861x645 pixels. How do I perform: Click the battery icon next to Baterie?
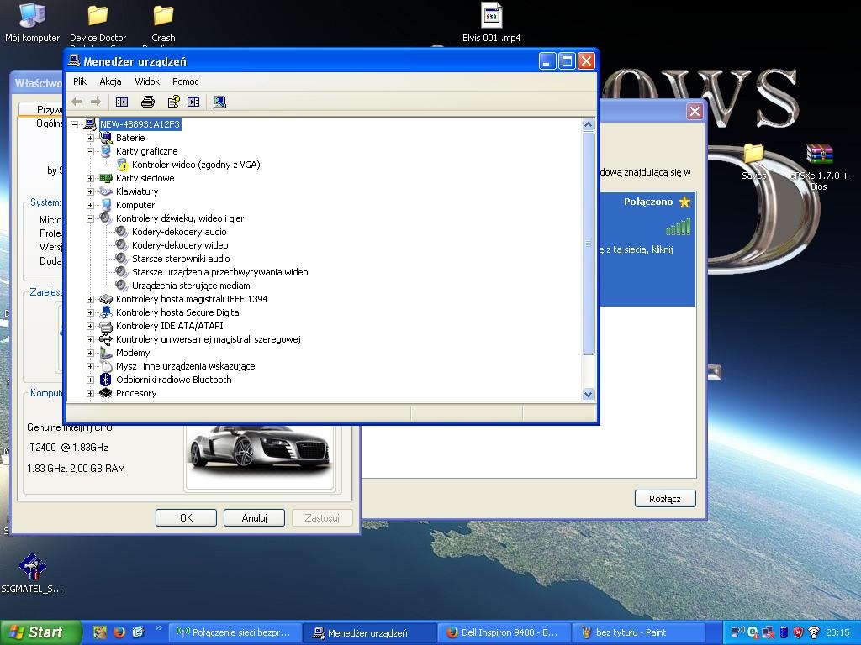(105, 138)
